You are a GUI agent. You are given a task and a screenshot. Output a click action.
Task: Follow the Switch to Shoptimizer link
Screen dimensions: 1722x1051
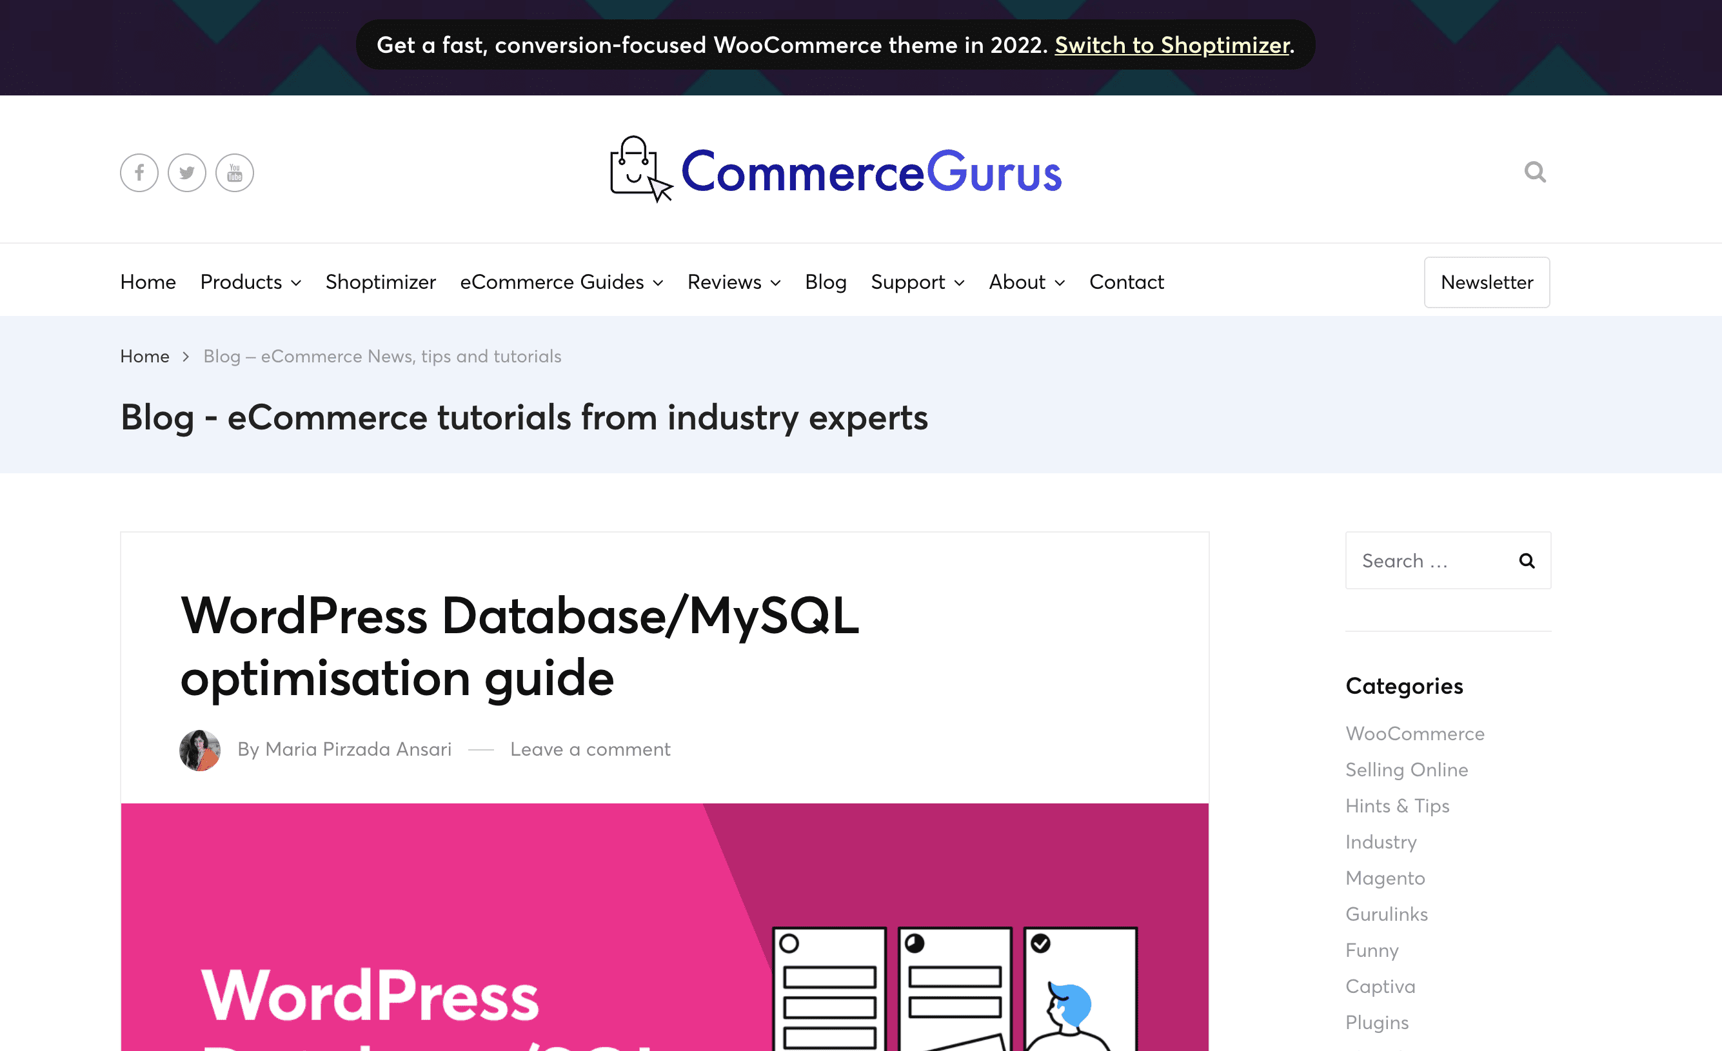click(x=1172, y=45)
